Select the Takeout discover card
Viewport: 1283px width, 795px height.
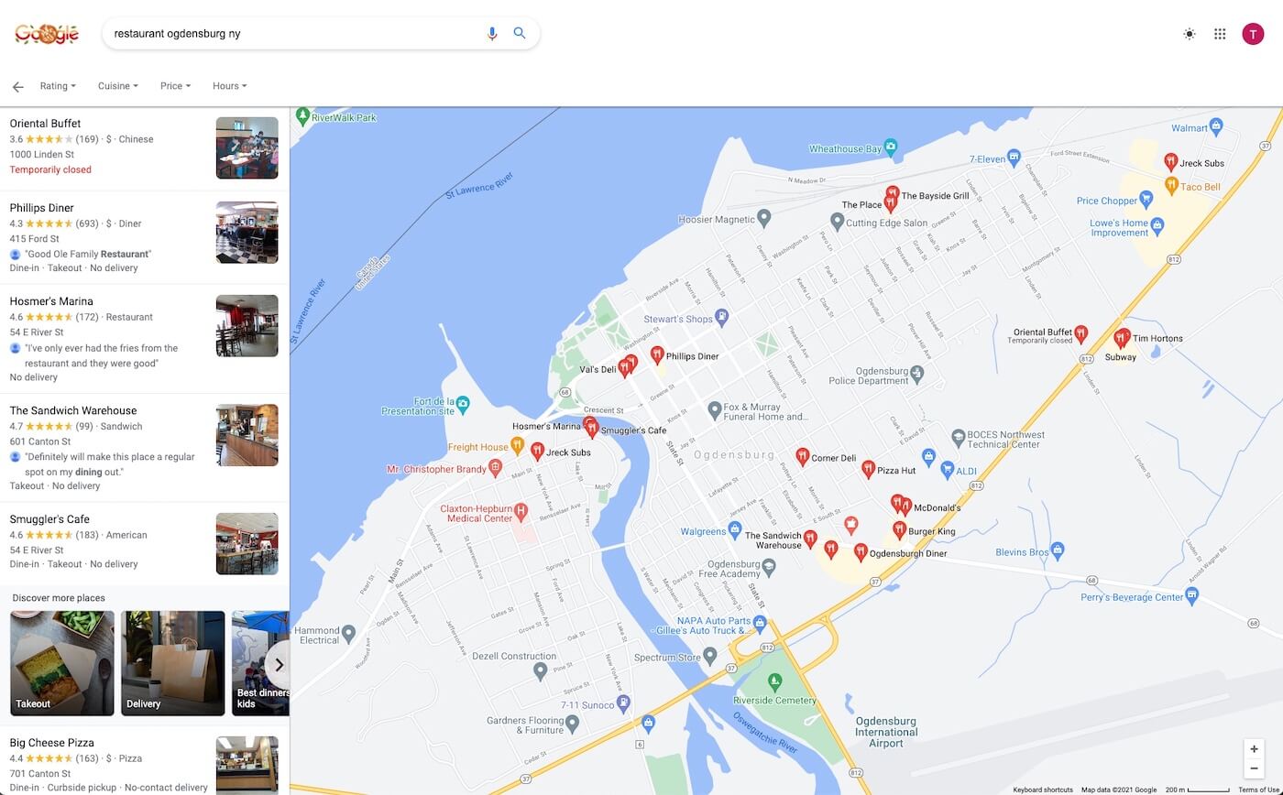pyautogui.click(x=62, y=663)
